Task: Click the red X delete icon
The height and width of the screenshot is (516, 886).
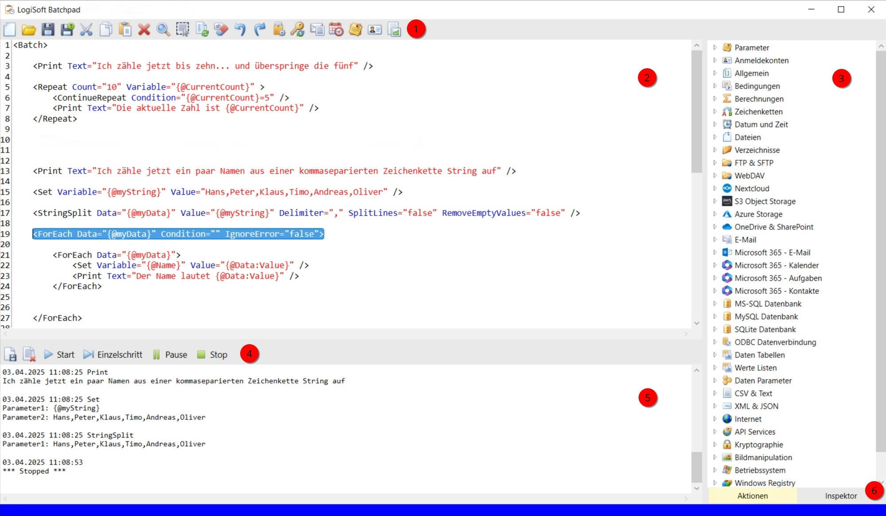Action: click(x=144, y=30)
